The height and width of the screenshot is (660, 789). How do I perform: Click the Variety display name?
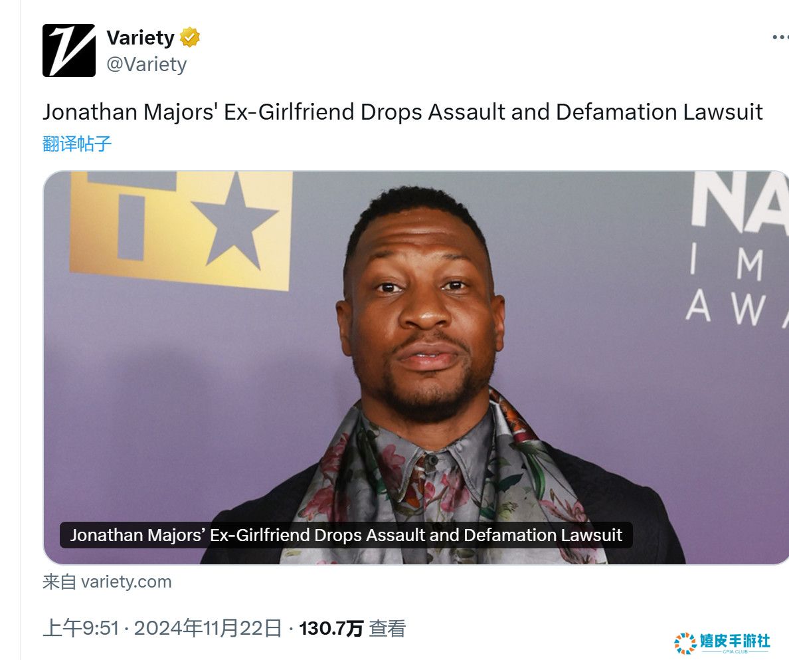tap(140, 38)
